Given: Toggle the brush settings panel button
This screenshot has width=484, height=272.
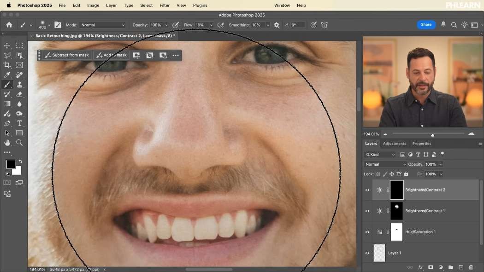Looking at the screenshot, I should (x=58, y=25).
